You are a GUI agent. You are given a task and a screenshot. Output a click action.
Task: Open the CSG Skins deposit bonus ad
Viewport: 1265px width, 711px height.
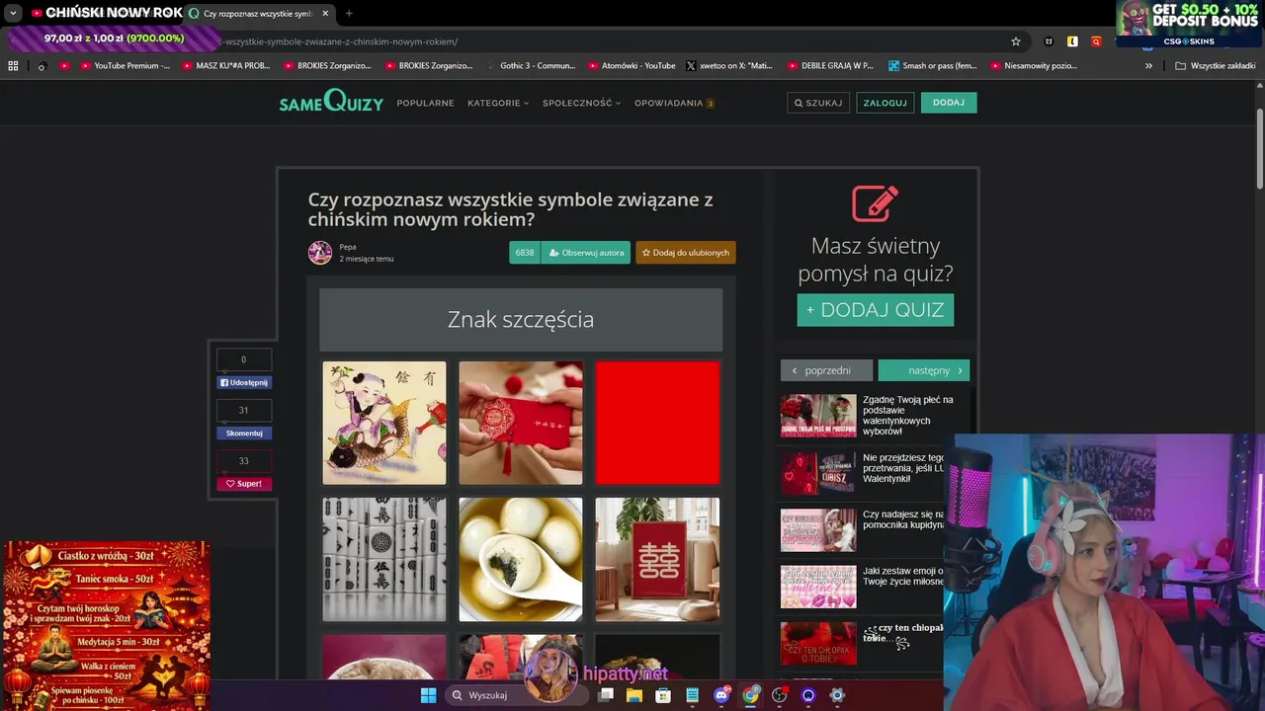[x=1188, y=23]
